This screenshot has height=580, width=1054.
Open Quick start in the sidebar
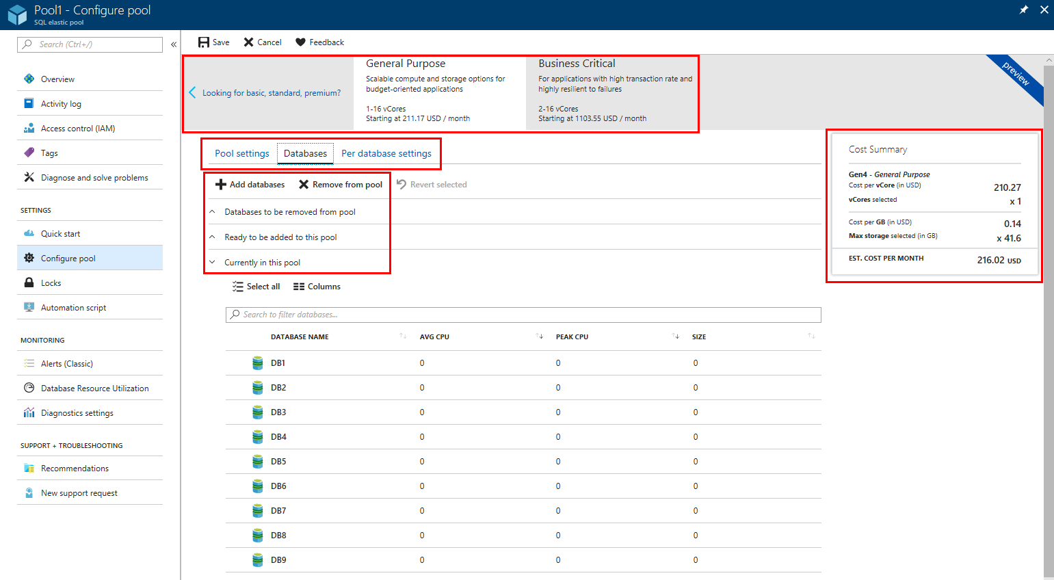[90, 233]
